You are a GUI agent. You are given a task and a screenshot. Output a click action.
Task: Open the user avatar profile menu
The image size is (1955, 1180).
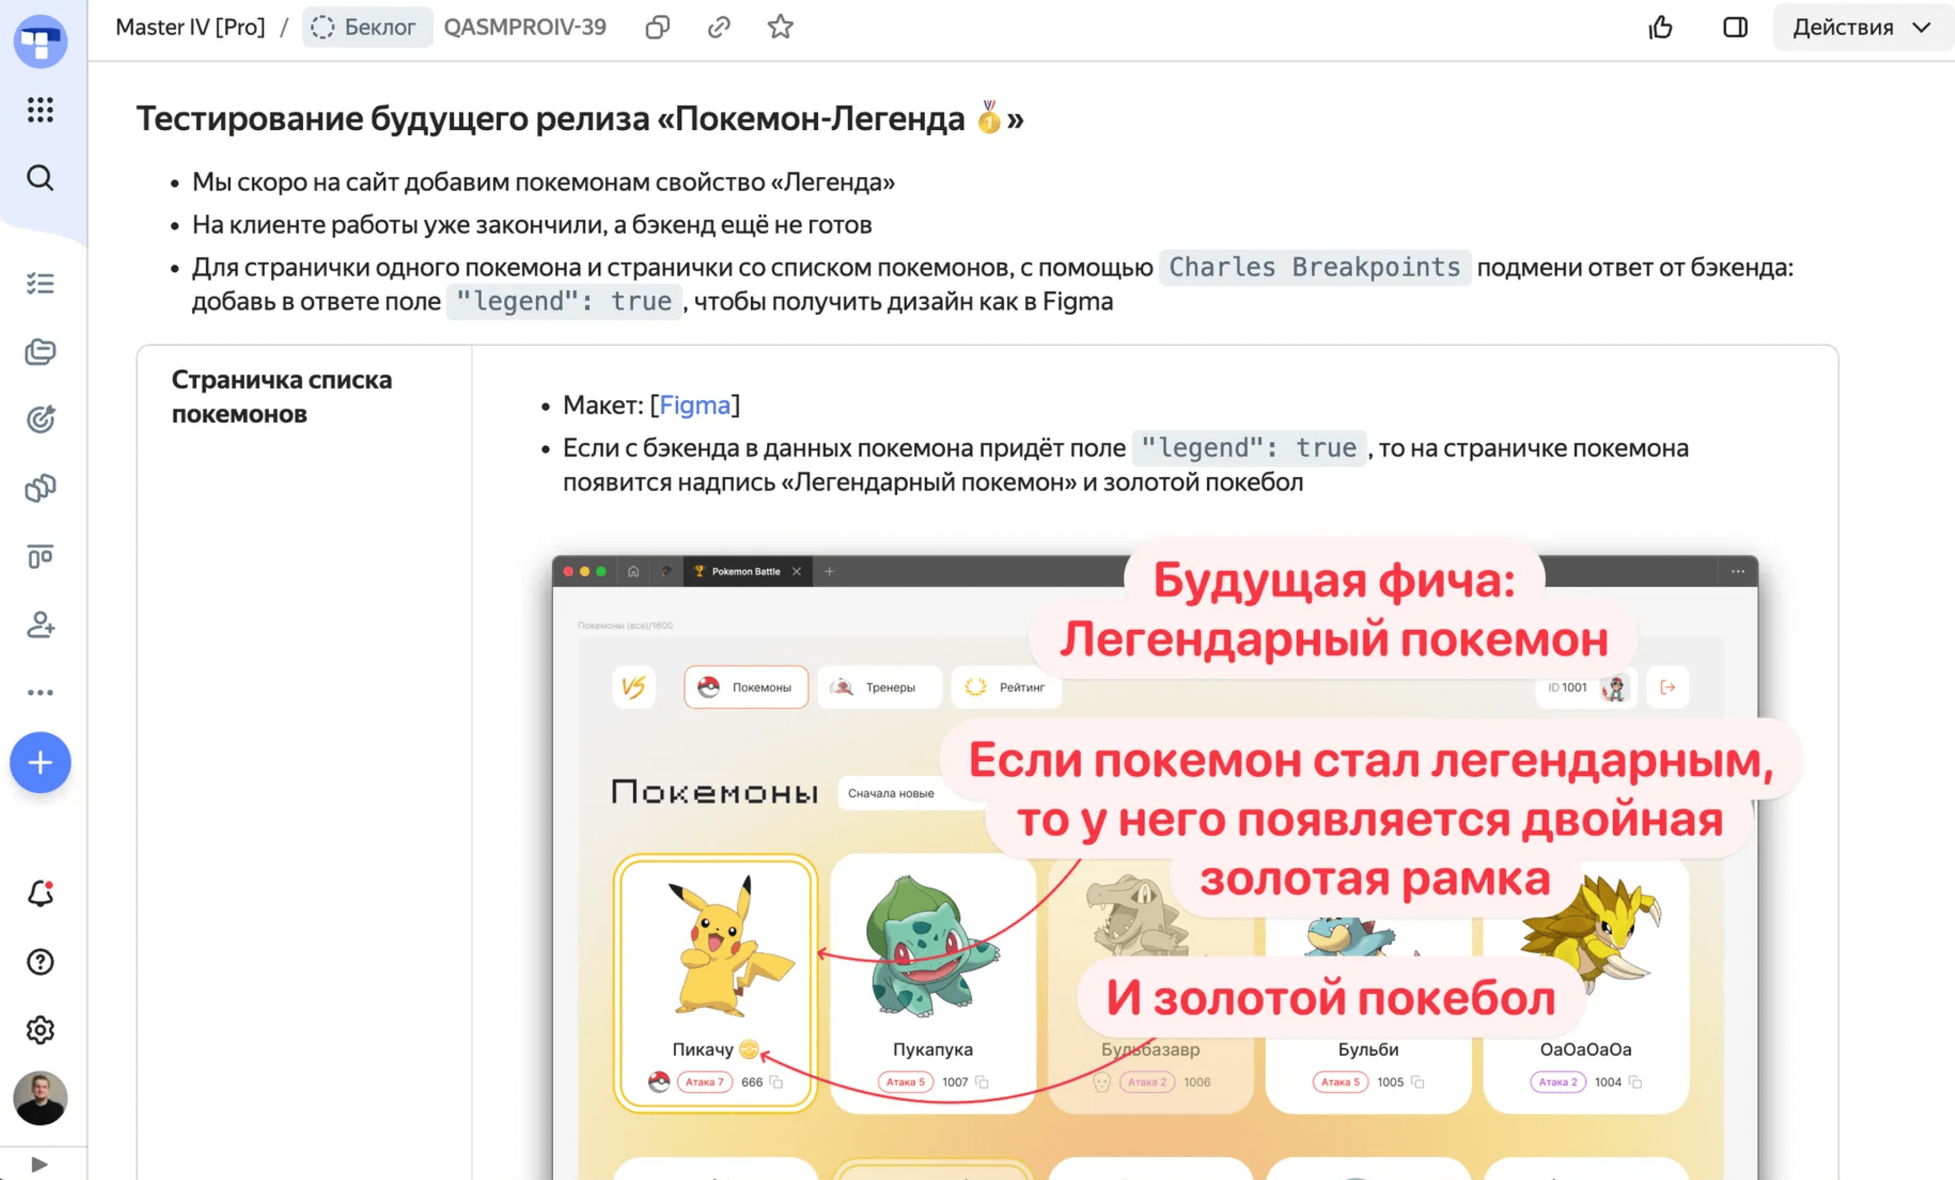click(x=39, y=1097)
